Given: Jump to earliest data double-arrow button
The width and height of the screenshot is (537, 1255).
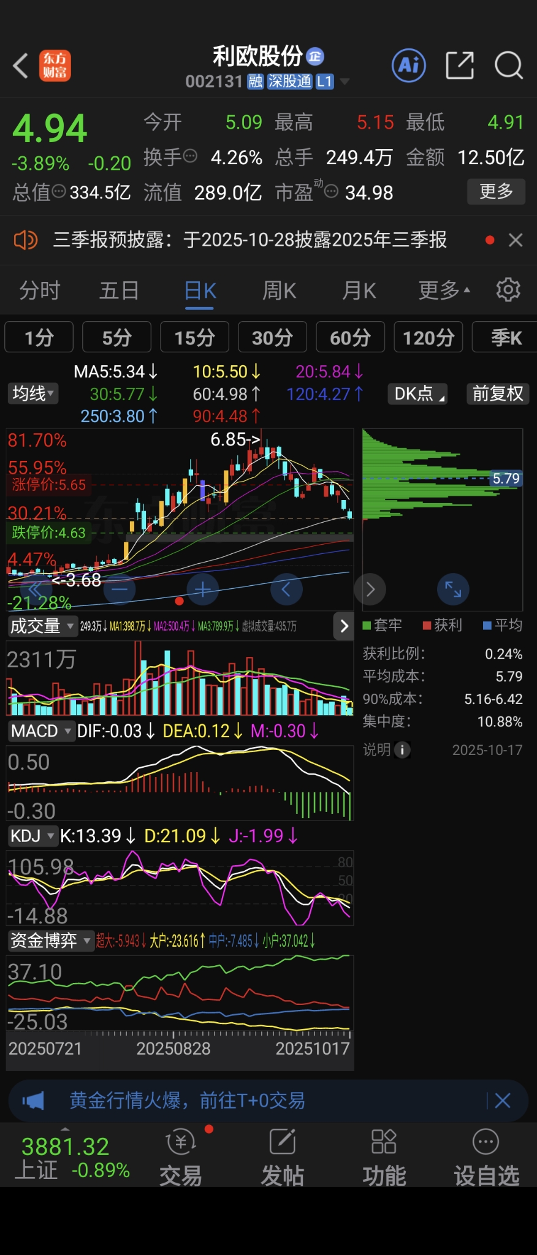Looking at the screenshot, I should (36, 590).
